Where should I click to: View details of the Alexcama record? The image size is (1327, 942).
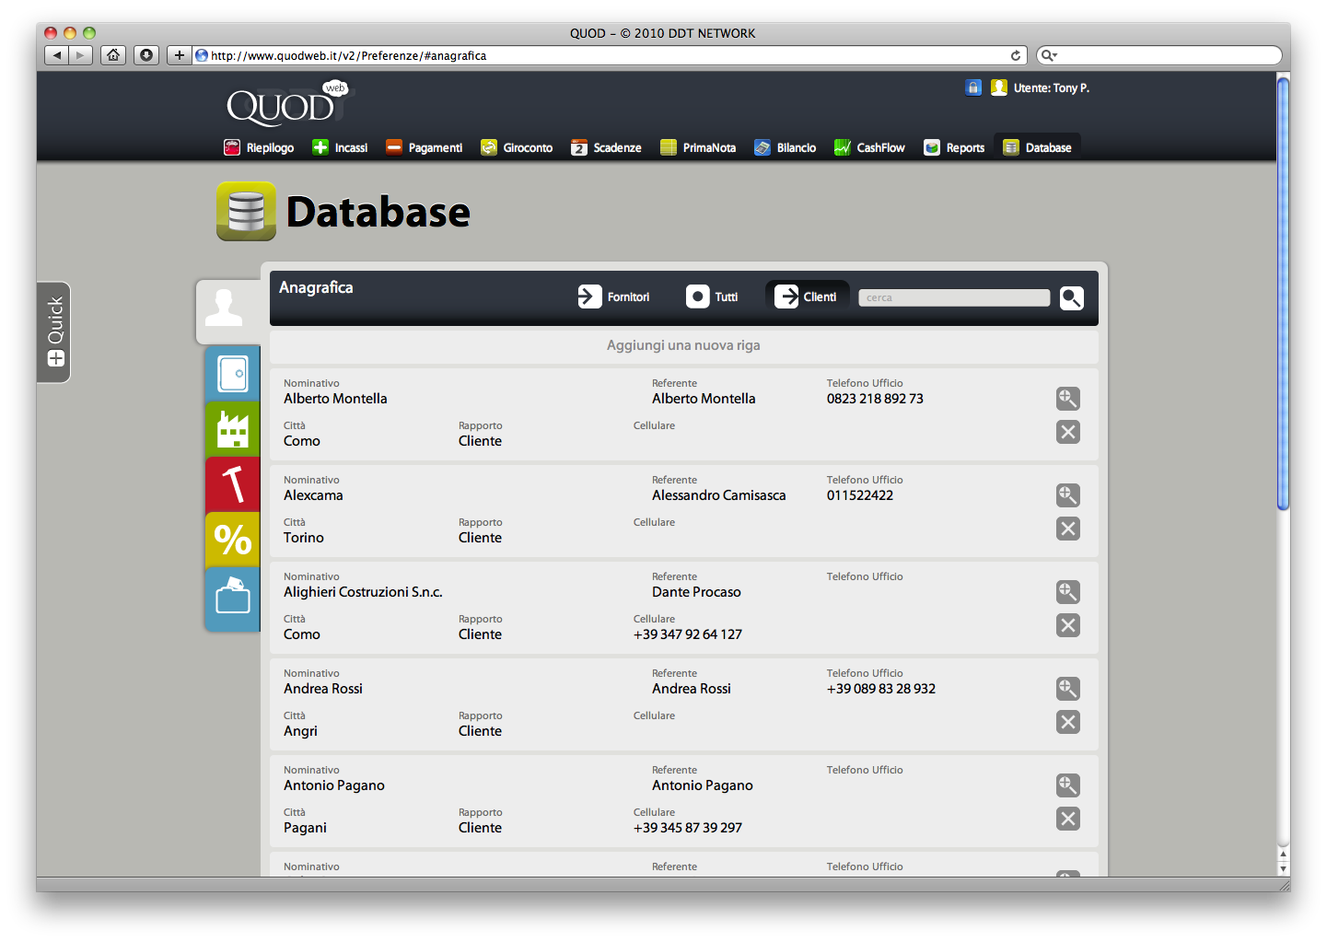[1068, 495]
